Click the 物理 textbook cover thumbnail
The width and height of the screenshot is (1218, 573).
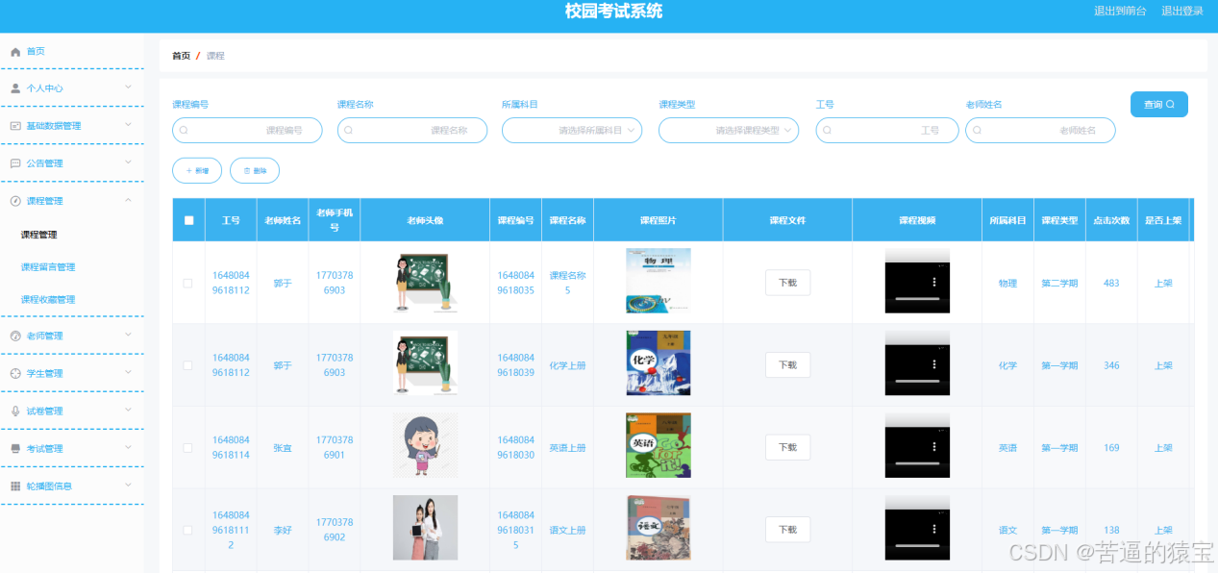pos(658,281)
